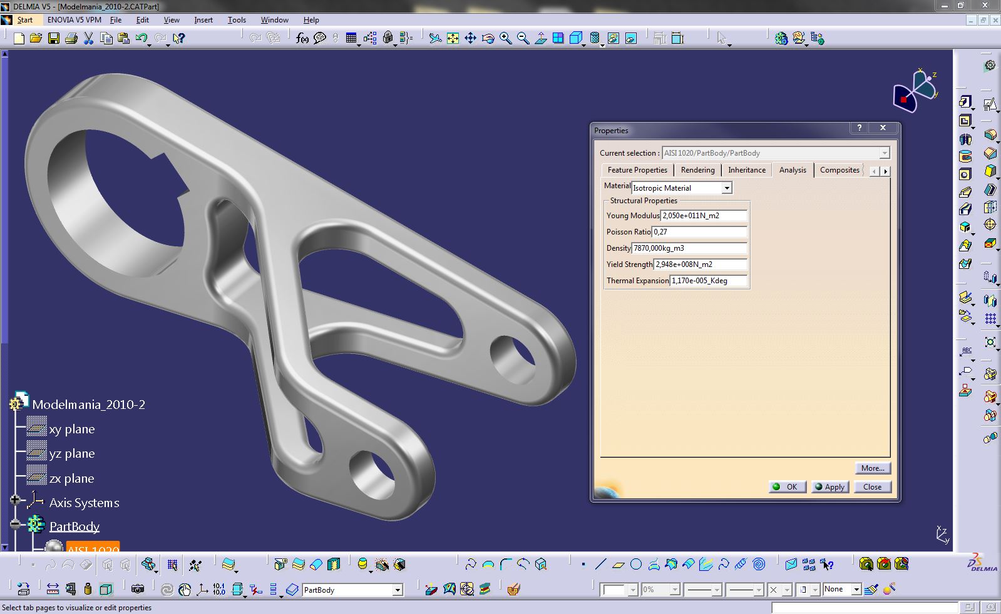
Task: Open the Current selection dropdown
Action: (884, 153)
